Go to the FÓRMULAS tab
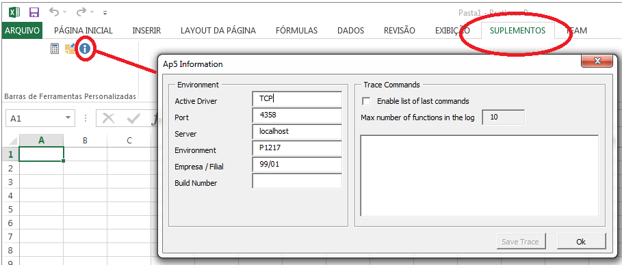Viewport: 622px width, 265px height. point(297,31)
